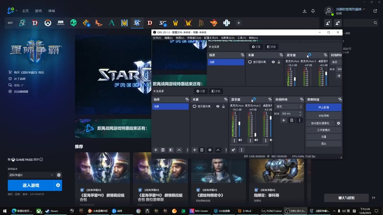Open advanced audio properties gears in the Mixer

point(233,150)
